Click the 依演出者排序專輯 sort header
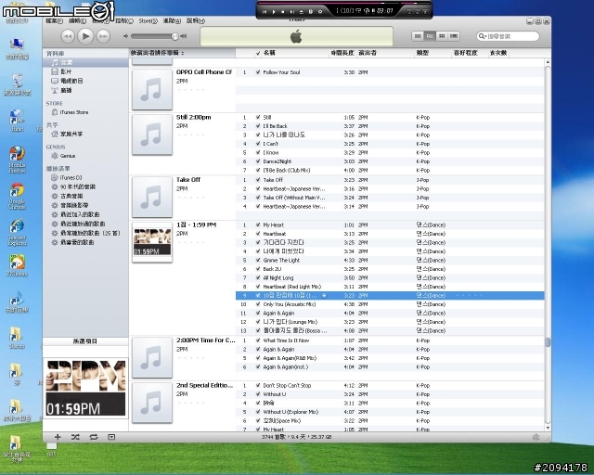The height and width of the screenshot is (475, 594). click(x=182, y=53)
